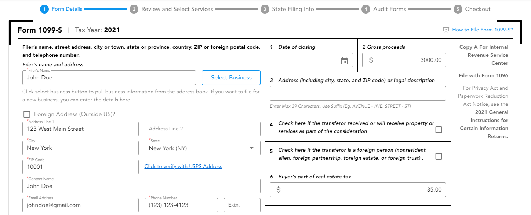Open the Date of closing calendar picker
The height and width of the screenshot is (215, 531).
pyautogui.click(x=344, y=61)
